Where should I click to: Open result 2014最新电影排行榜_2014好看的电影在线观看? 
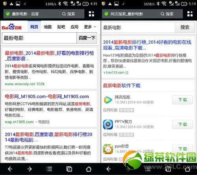(147, 45)
